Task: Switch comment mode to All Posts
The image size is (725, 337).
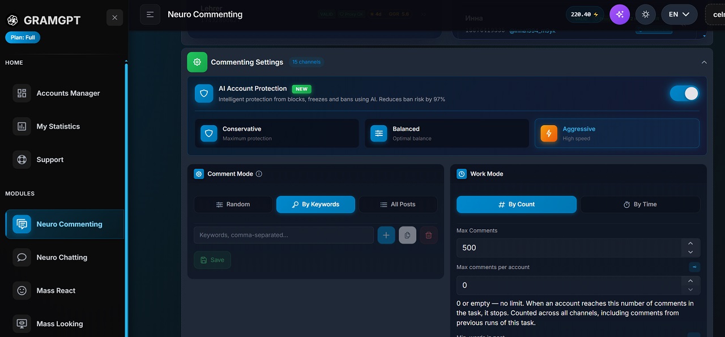Action: pos(398,204)
